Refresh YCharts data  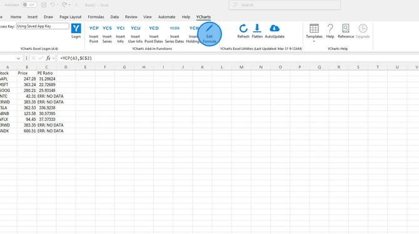tap(243, 31)
